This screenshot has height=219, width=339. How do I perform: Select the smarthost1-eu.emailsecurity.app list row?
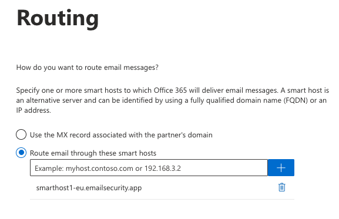tap(162, 188)
